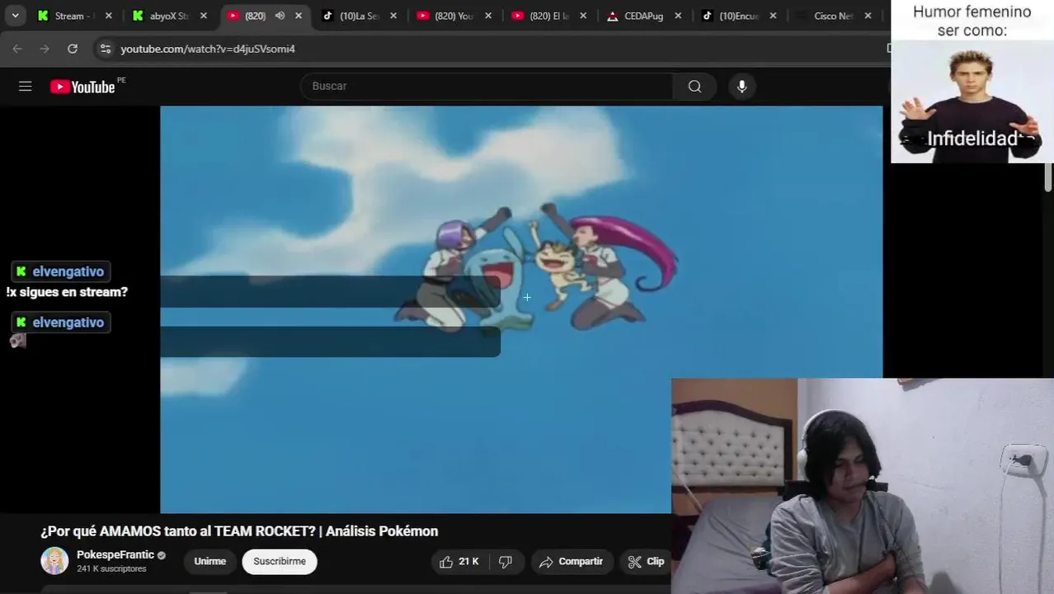The height and width of the screenshot is (594, 1054).
Task: Reload the current page
Action: tap(73, 49)
